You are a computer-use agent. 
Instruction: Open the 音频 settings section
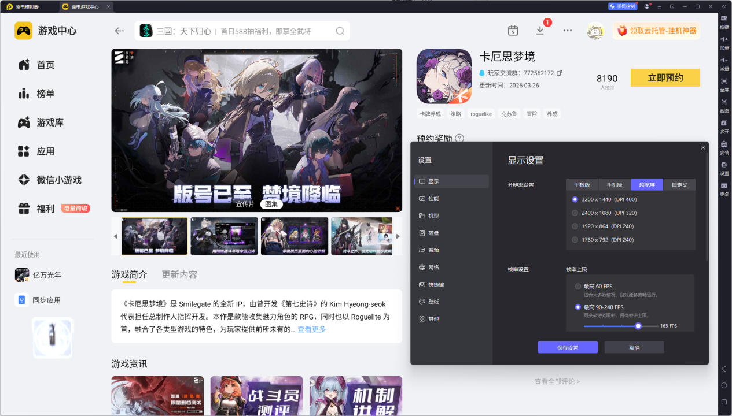[452, 250]
